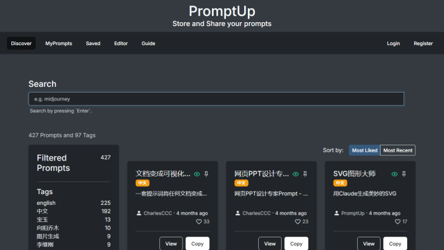This screenshot has width=444, height=250.
Task: Open the Saved prompts tab
Action: tap(93, 43)
